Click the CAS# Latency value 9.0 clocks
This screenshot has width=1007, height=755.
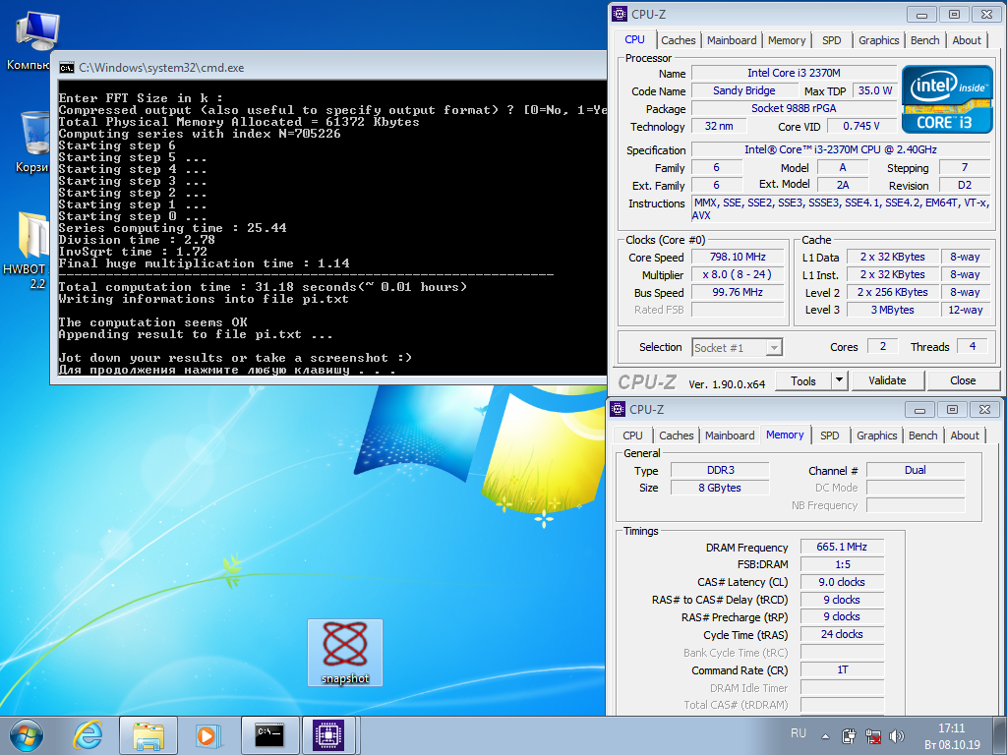[x=842, y=582]
